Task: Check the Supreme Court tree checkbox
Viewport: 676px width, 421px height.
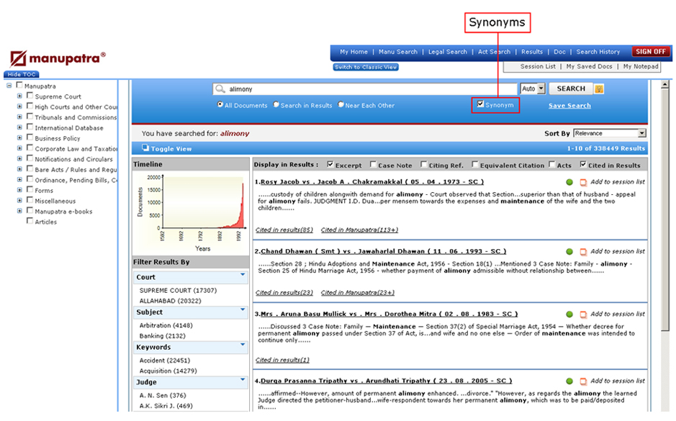Action: (30, 95)
